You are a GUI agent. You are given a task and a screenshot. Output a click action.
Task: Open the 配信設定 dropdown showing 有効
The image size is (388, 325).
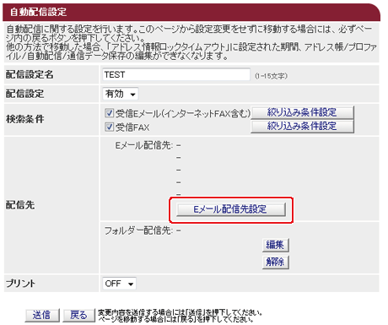(121, 94)
